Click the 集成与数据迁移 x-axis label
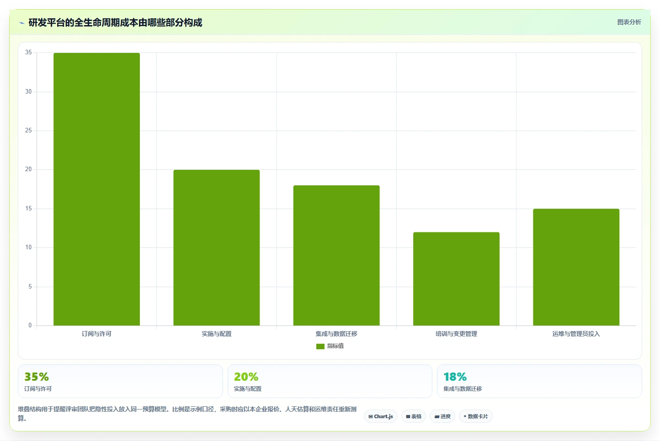Screen dimensions: 660x441 click(336, 334)
